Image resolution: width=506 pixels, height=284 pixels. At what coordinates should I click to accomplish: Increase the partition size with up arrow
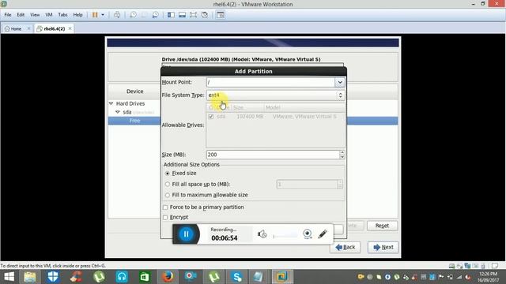pos(342,152)
